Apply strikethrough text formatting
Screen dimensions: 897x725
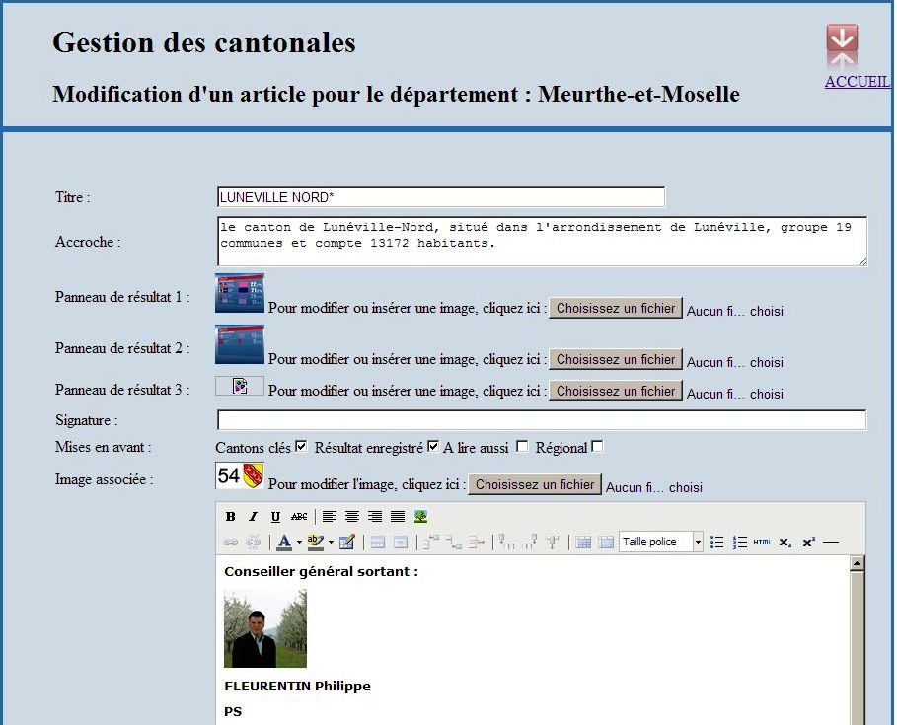coord(299,516)
